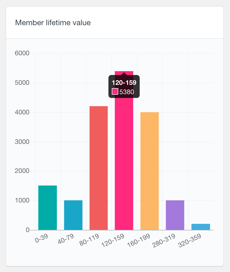Screen dimensions: 230x272
Task: Click the orange 160-199 bar
Action: [150, 171]
